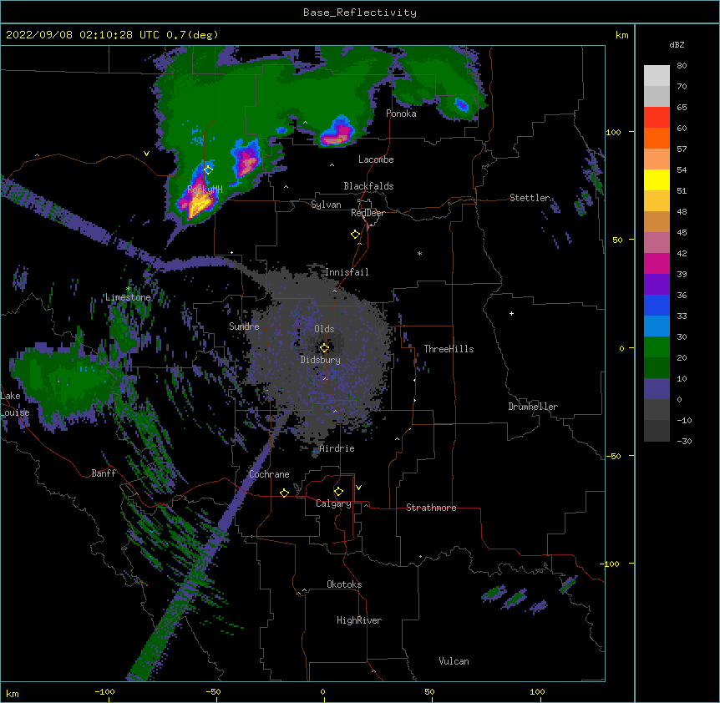Image resolution: width=720 pixels, height=703 pixels.
Task: Pick the orange 60-57 dBZ legend swatch
Action: [x=657, y=138]
